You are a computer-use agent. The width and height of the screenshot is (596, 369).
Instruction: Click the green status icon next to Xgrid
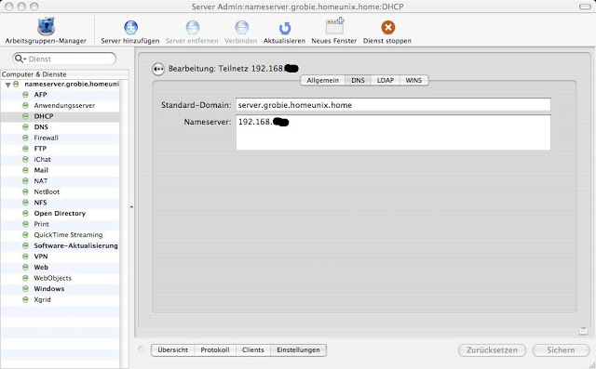[x=25, y=299]
